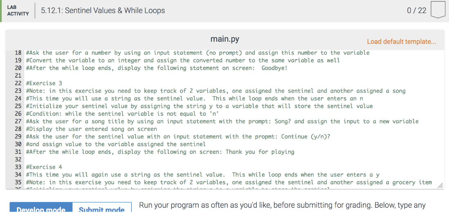Click line number 33 in the editor
This screenshot has height=215, width=449.
click(x=17, y=167)
